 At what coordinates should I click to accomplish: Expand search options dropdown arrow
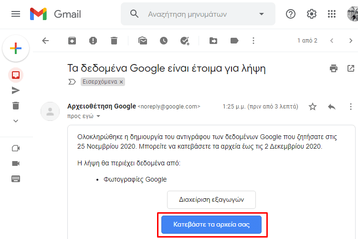262,14
